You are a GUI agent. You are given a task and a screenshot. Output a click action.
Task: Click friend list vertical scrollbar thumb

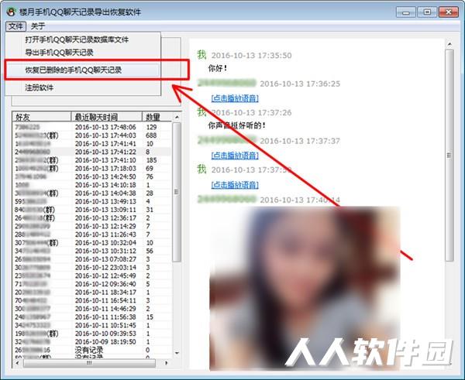click(x=177, y=192)
